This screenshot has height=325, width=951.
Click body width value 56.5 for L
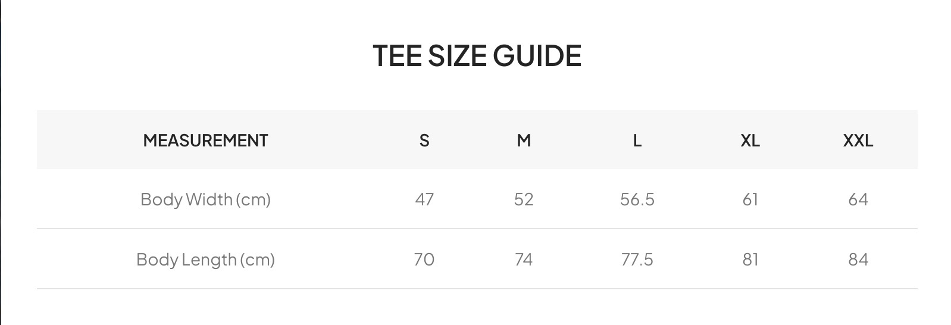tap(637, 199)
